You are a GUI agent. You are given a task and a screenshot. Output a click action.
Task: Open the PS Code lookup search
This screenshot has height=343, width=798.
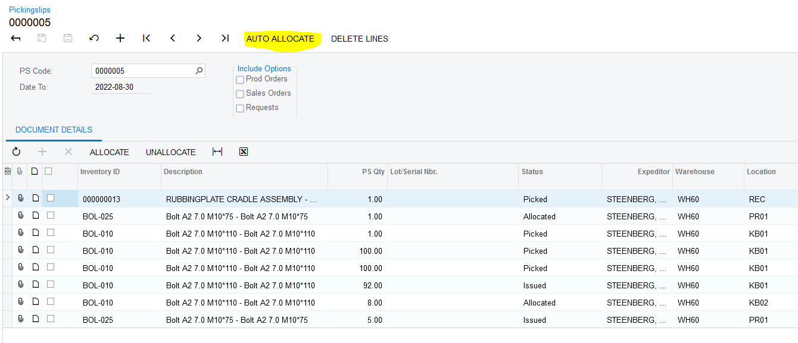click(199, 71)
